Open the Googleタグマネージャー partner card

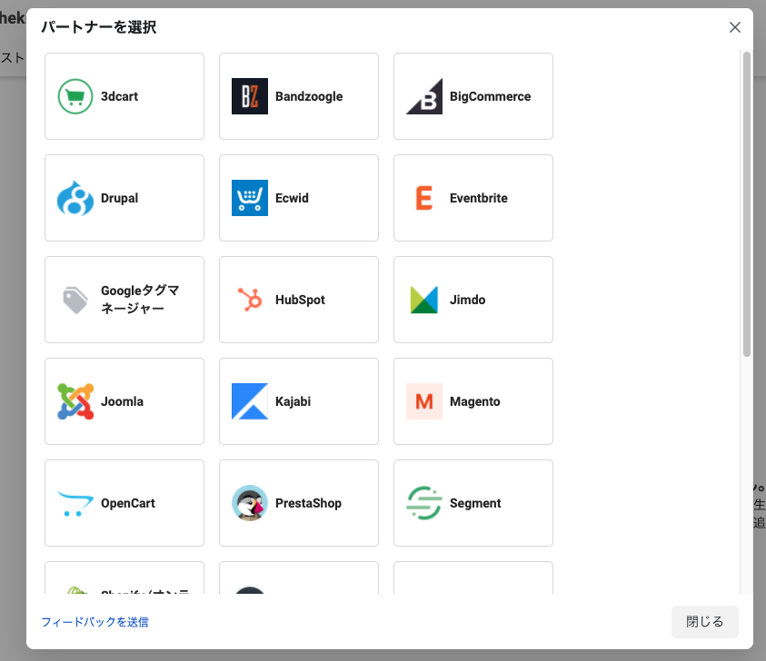[x=124, y=300]
